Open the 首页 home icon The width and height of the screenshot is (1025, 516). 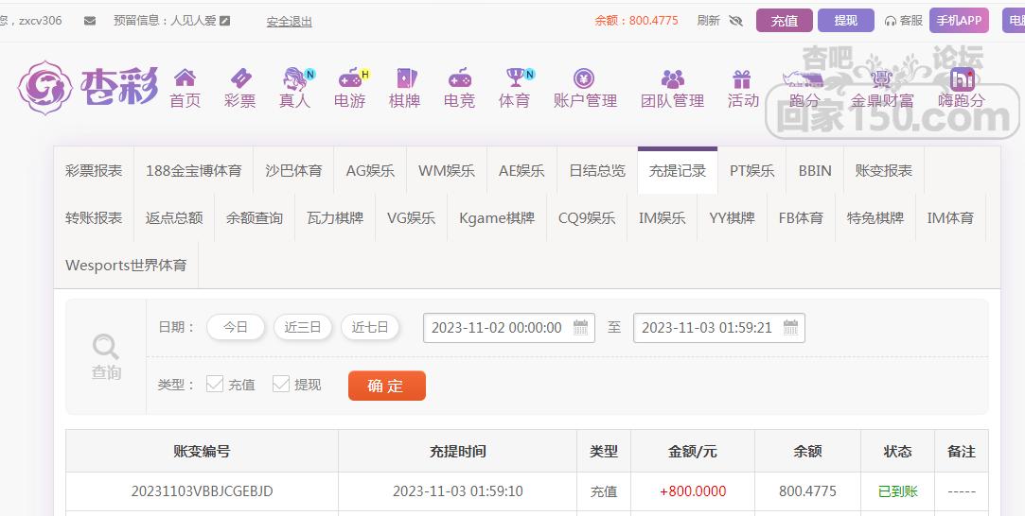[185, 78]
